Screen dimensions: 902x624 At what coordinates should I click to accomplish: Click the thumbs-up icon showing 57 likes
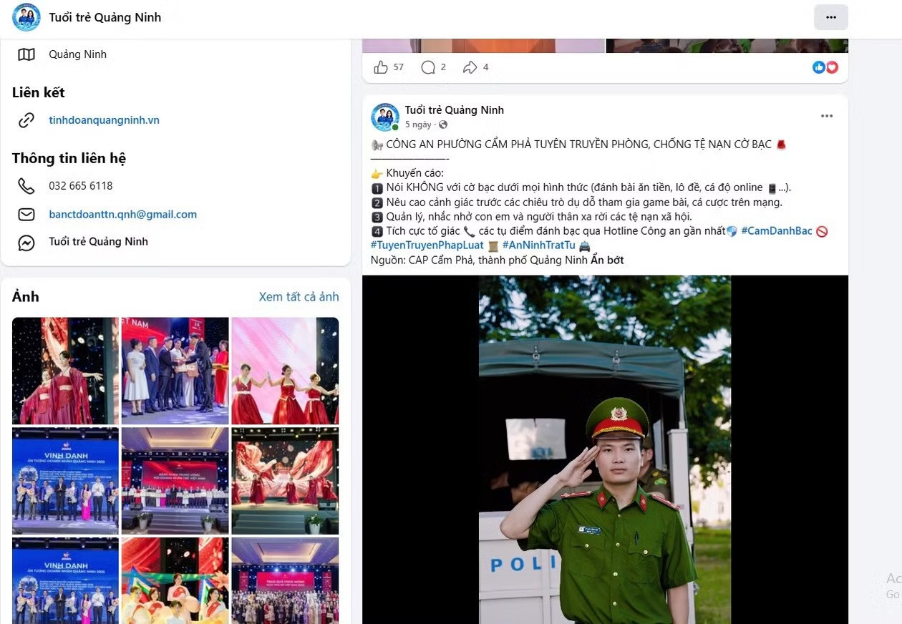tap(381, 67)
